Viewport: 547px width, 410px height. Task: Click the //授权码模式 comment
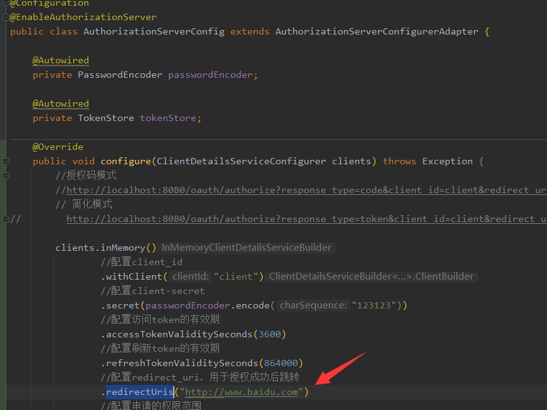[86, 176]
